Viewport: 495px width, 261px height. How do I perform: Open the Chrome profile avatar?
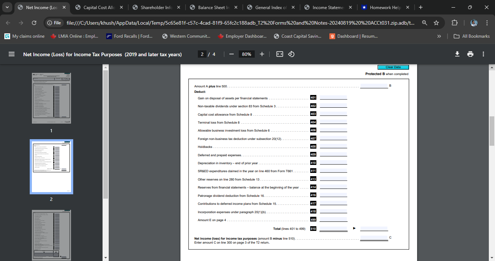[474, 23]
